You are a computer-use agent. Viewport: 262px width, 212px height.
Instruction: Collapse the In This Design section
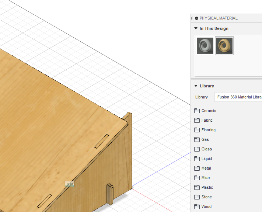click(196, 28)
